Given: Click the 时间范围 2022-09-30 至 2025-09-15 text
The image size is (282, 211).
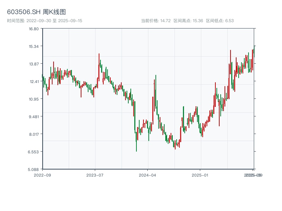Looking at the screenshot, I should (45, 21).
